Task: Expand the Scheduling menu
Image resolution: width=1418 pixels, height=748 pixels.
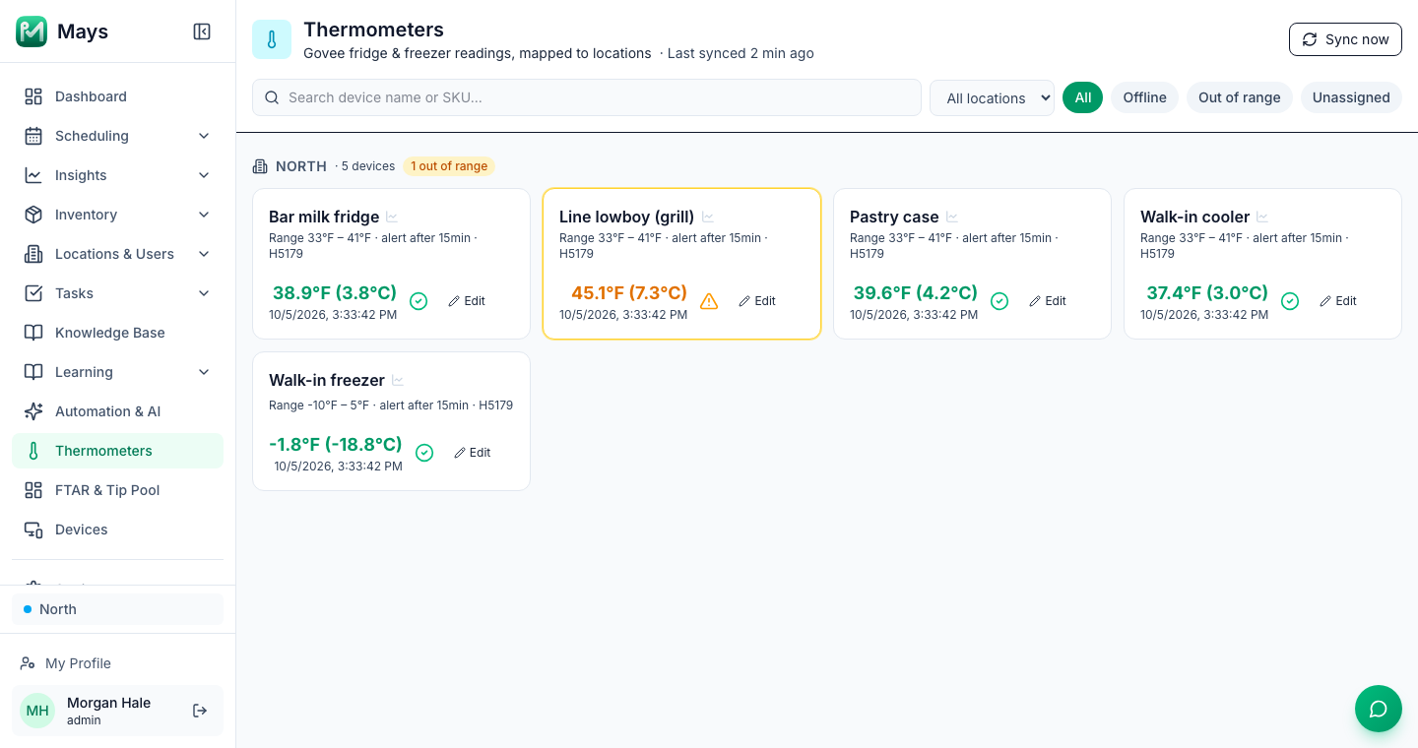Action: click(118, 136)
